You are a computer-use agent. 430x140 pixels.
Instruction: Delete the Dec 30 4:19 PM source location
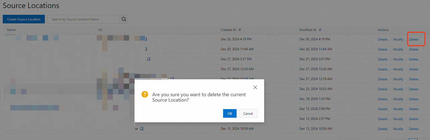tap(414, 40)
